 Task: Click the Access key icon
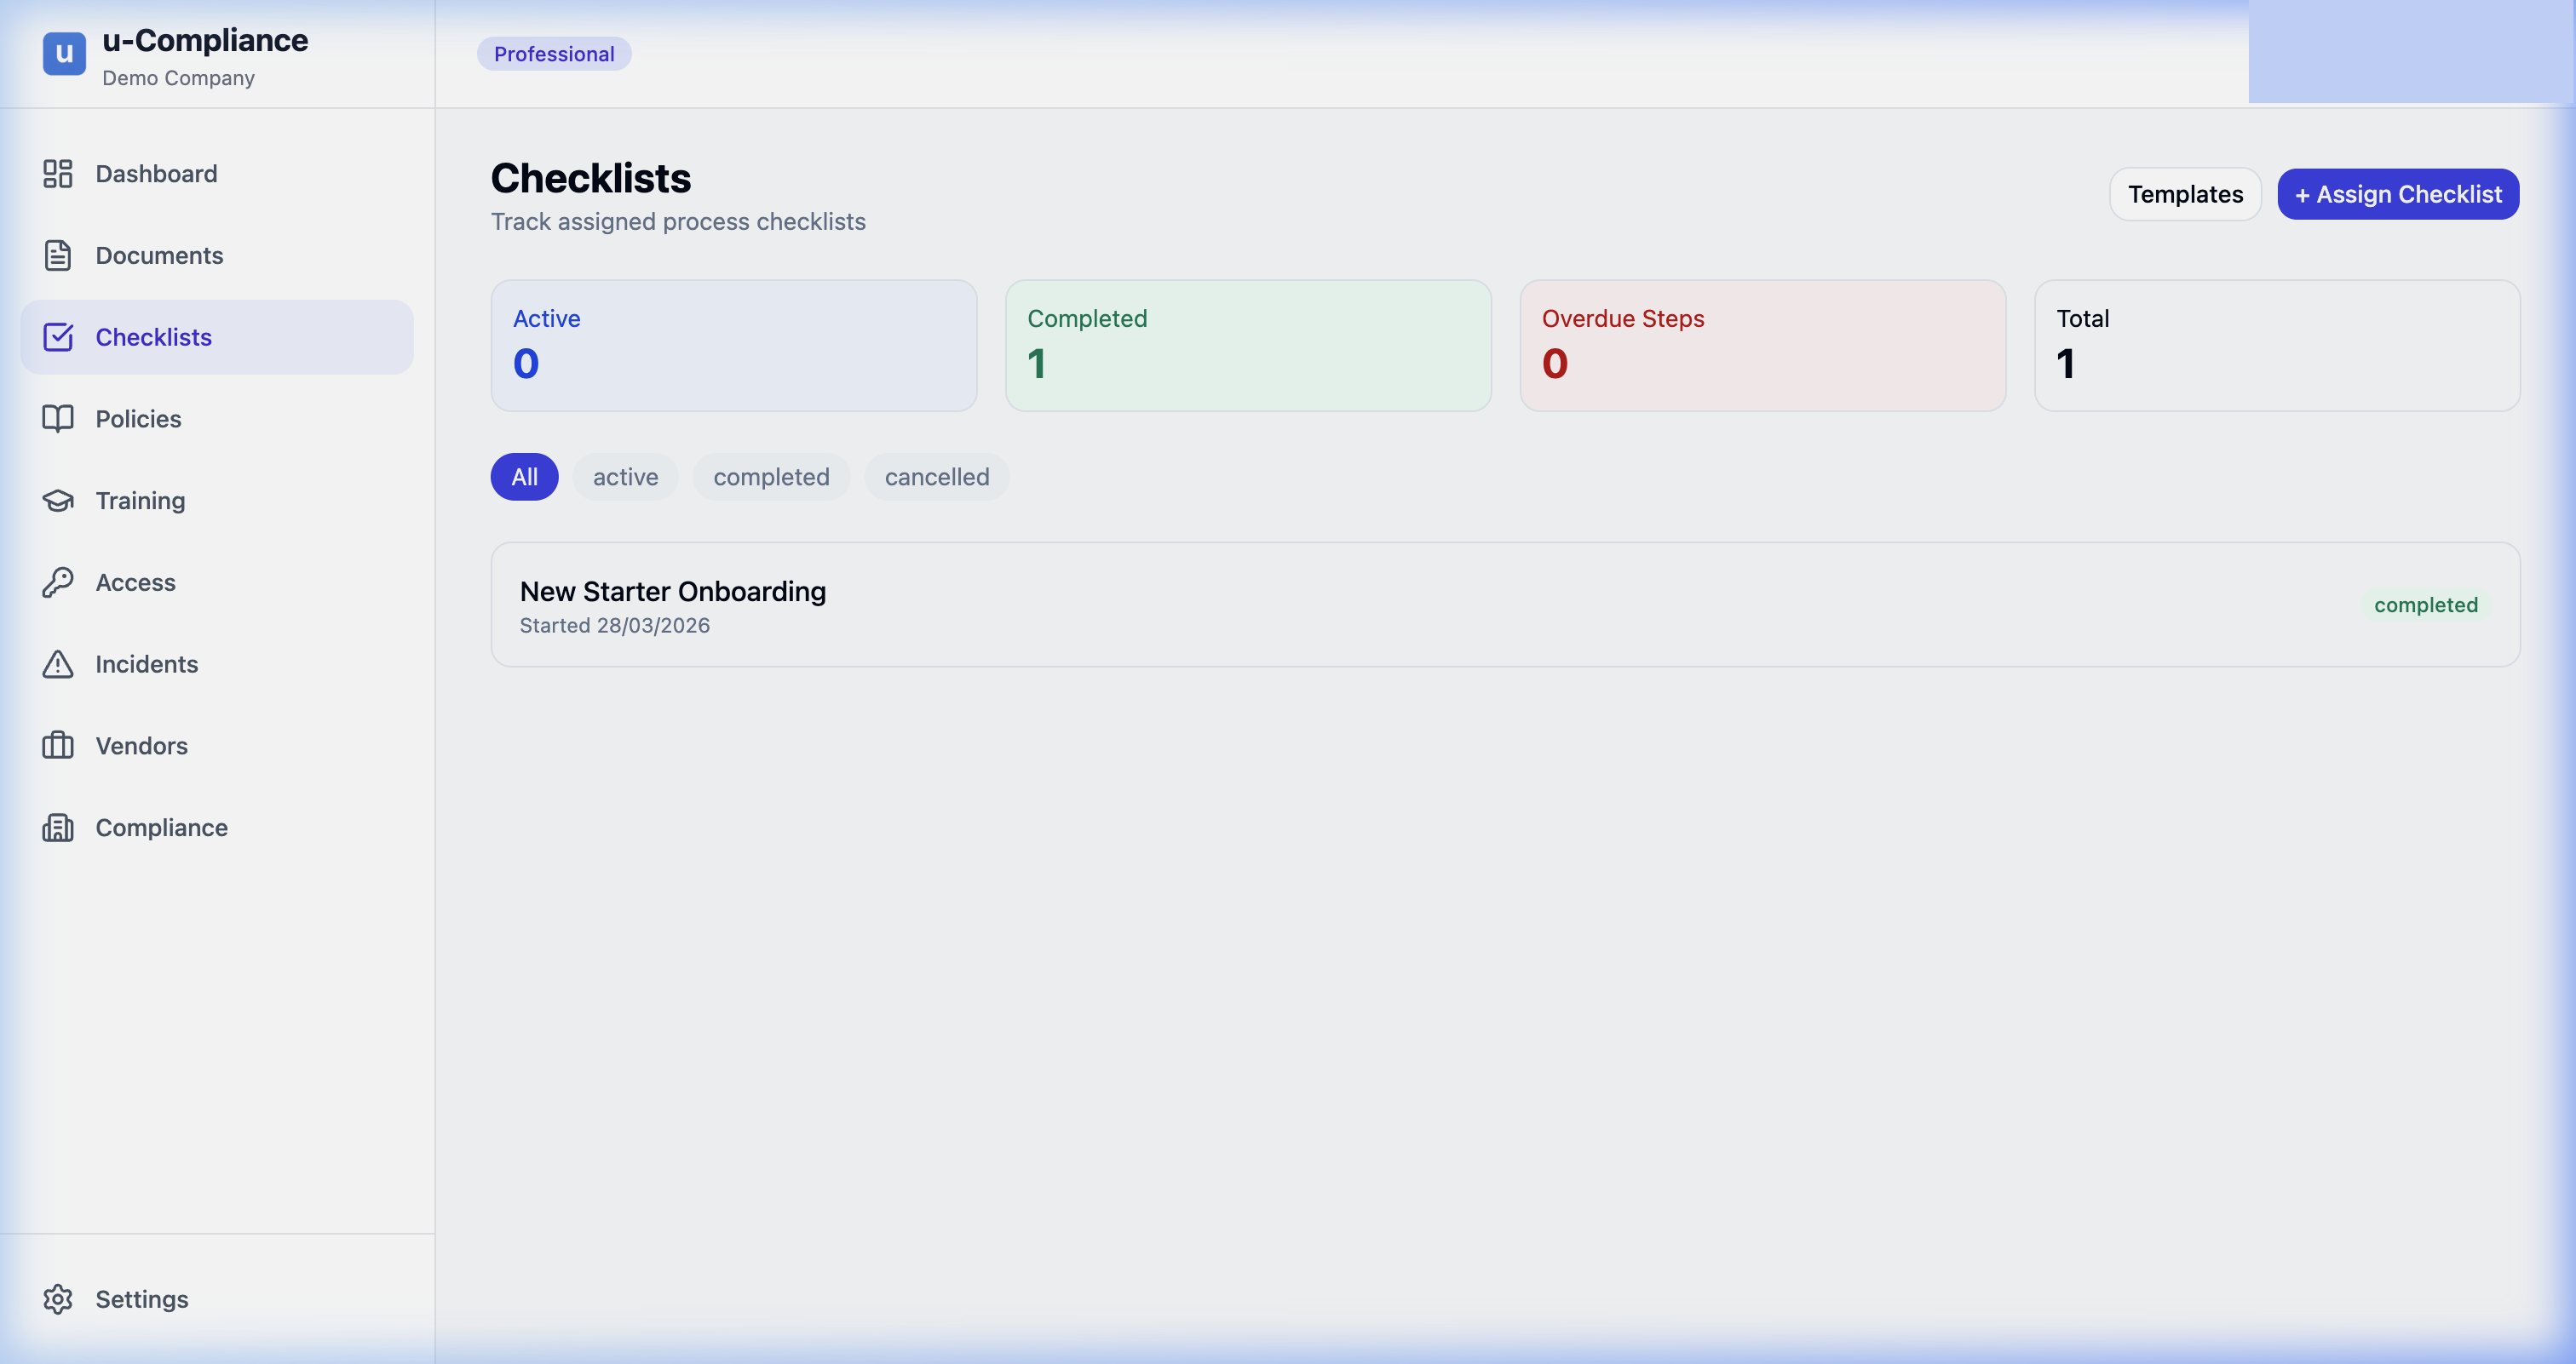point(57,582)
